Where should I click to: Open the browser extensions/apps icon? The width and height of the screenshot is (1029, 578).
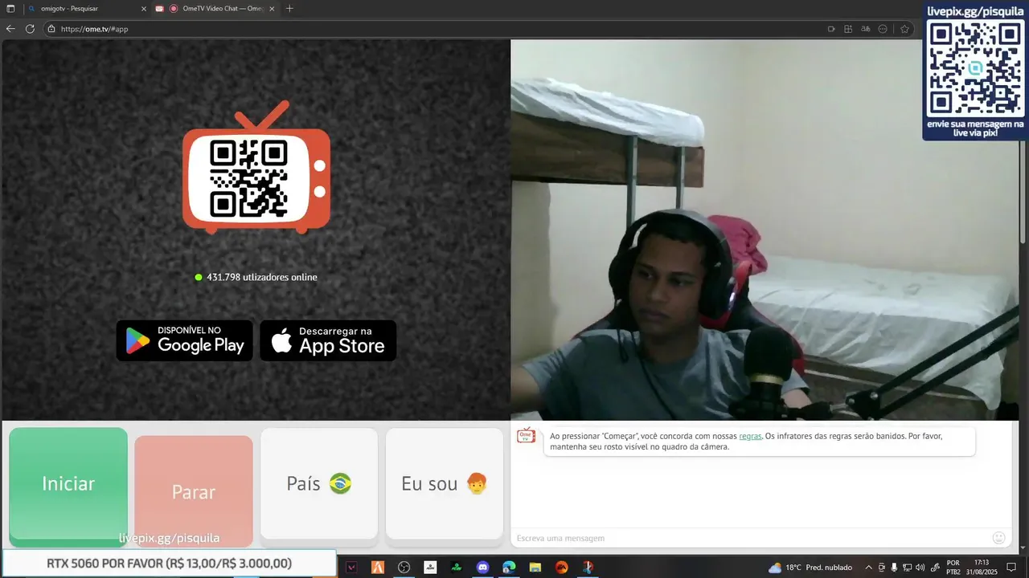click(x=848, y=29)
